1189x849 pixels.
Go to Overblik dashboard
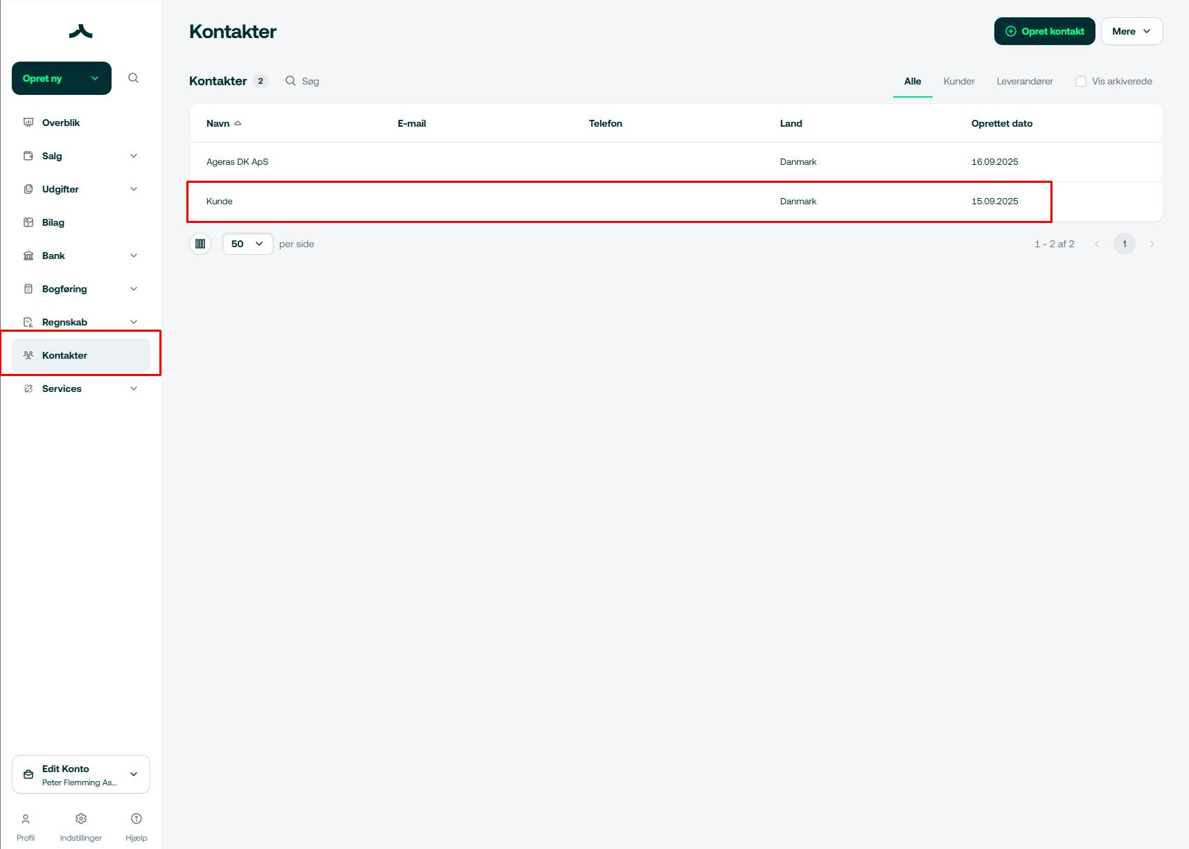pyautogui.click(x=61, y=123)
